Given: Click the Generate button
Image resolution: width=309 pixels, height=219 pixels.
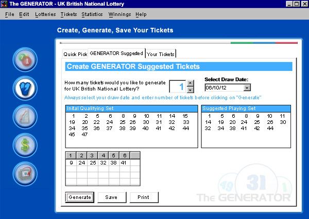Looking at the screenshot, I should coord(80,197).
